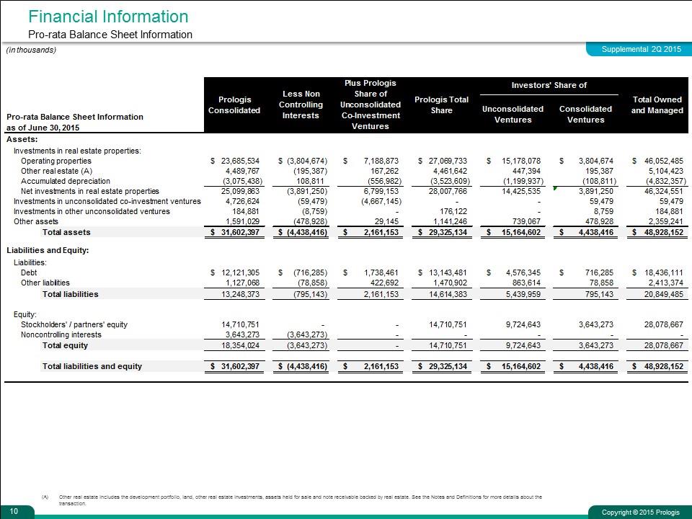Click the 'Other liabilities' row label
This screenshot has height=519, width=692.
pos(45,283)
